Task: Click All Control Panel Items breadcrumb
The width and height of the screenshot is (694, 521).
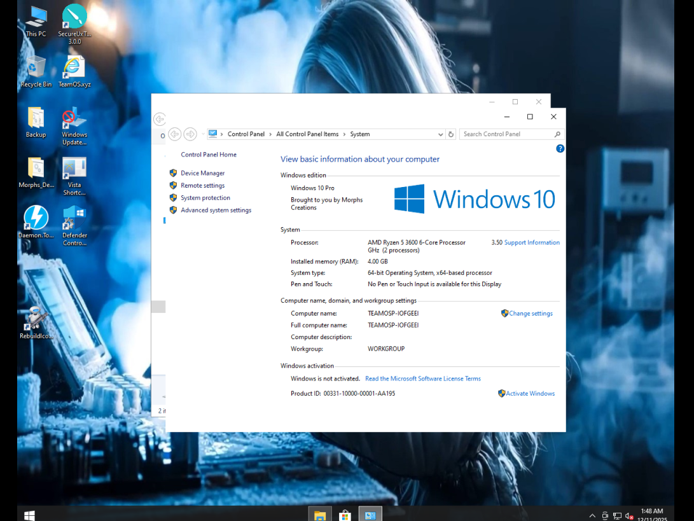Action: [307, 134]
